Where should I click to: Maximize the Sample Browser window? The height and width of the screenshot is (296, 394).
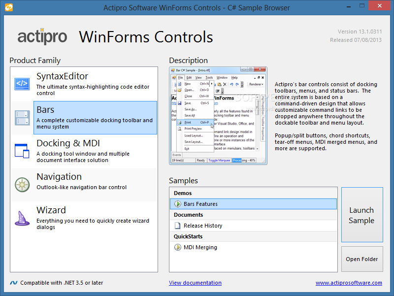pos(362,6)
